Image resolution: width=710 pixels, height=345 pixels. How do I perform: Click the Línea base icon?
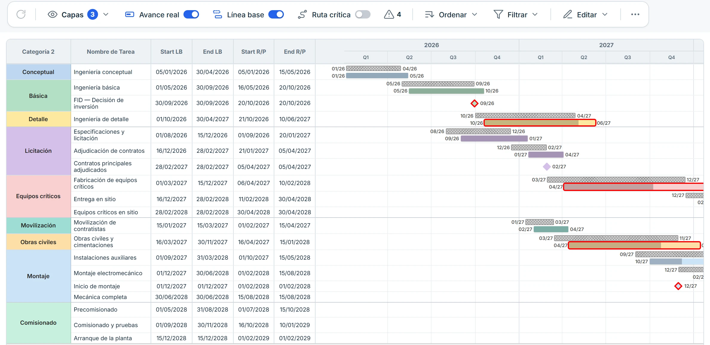(x=217, y=14)
